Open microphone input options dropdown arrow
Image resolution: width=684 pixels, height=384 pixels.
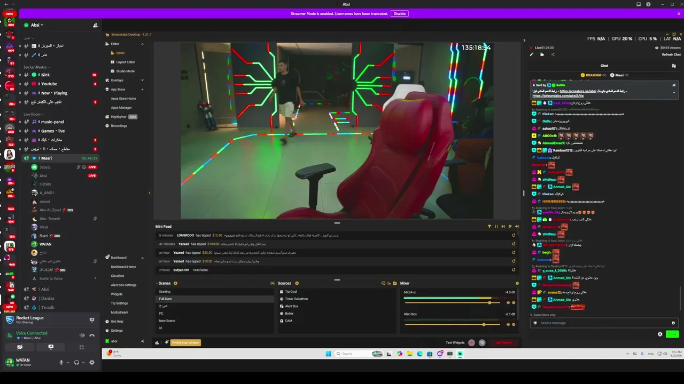(68, 363)
